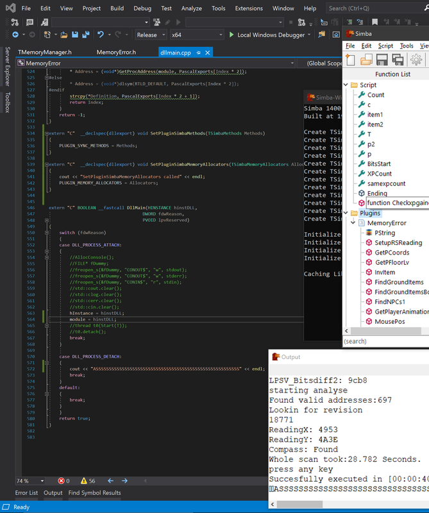This screenshot has height=513, width=429.
Task: Open the Undo history dropdown arrow
Action: pyautogui.click(x=109, y=35)
